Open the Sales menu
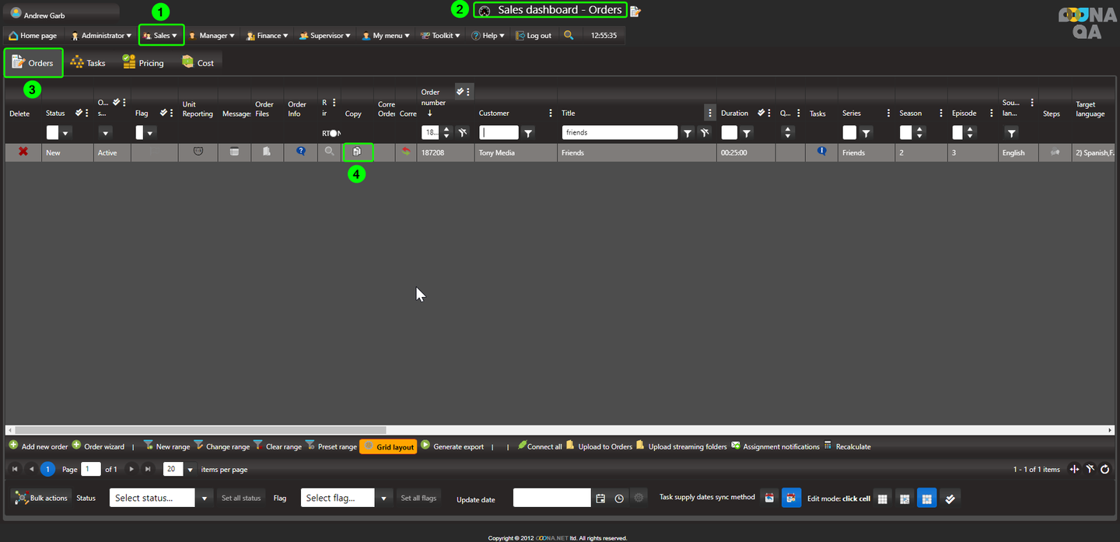 161,36
